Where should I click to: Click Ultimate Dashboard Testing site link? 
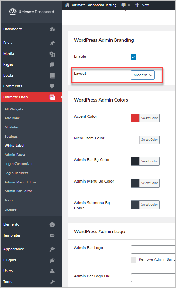[x=94, y=5]
